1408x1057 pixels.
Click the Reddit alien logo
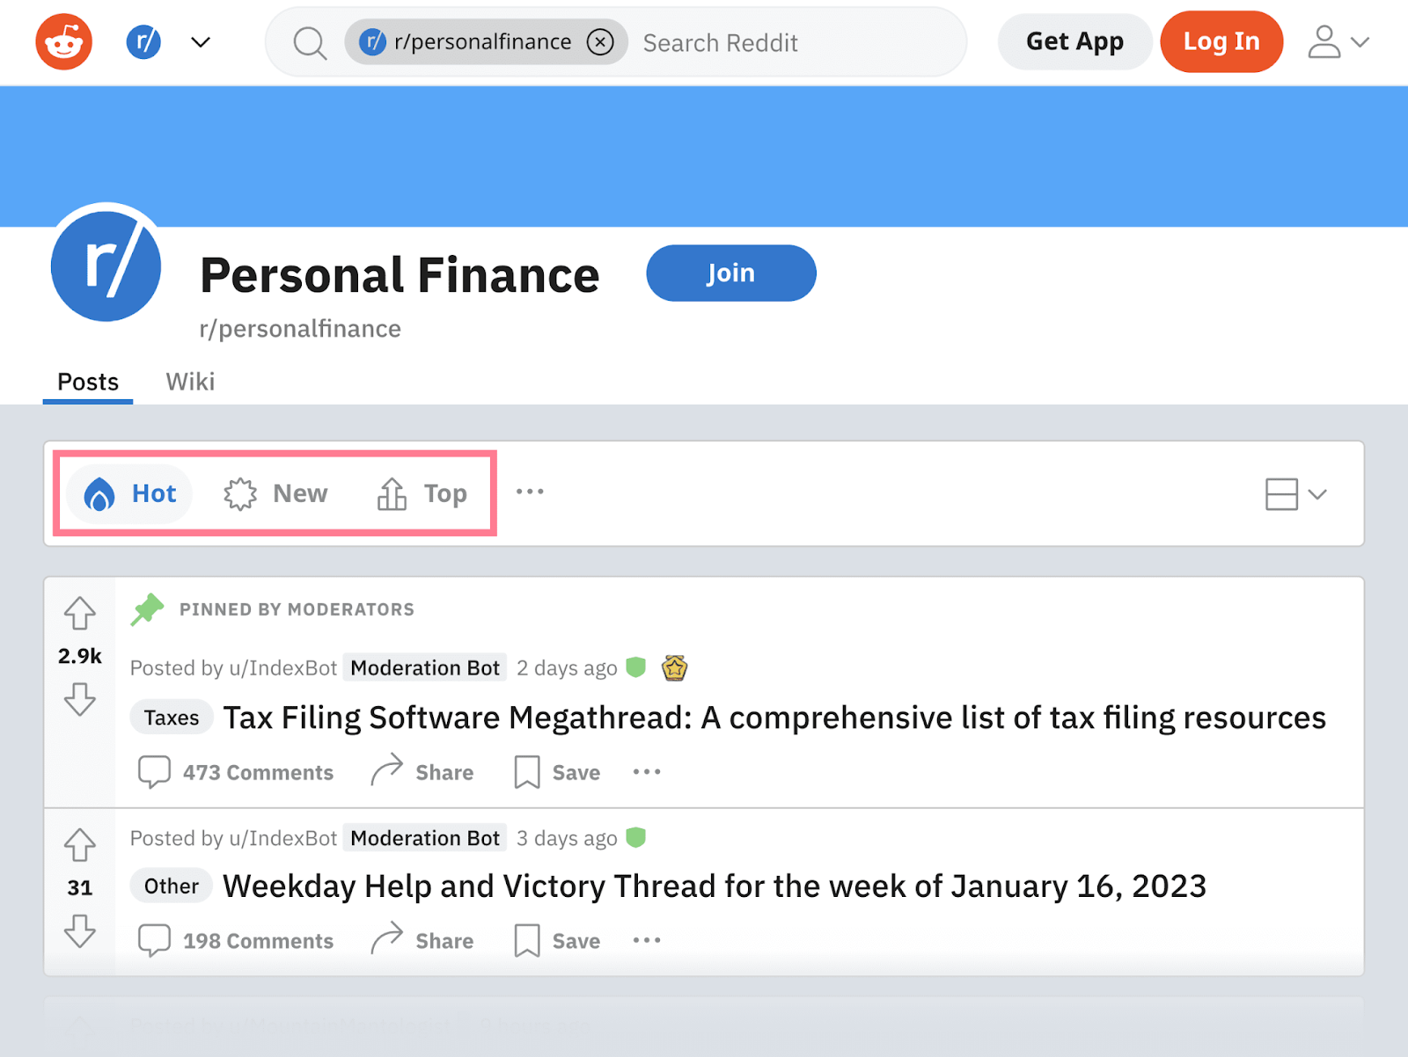63,41
